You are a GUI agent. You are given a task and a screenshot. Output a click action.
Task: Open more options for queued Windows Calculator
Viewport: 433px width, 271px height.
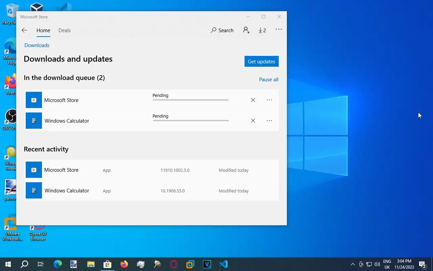click(x=269, y=121)
